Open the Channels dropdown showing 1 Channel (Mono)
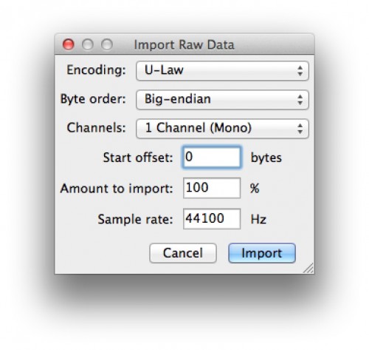Screen dimensions: 369x350 [x=222, y=129]
